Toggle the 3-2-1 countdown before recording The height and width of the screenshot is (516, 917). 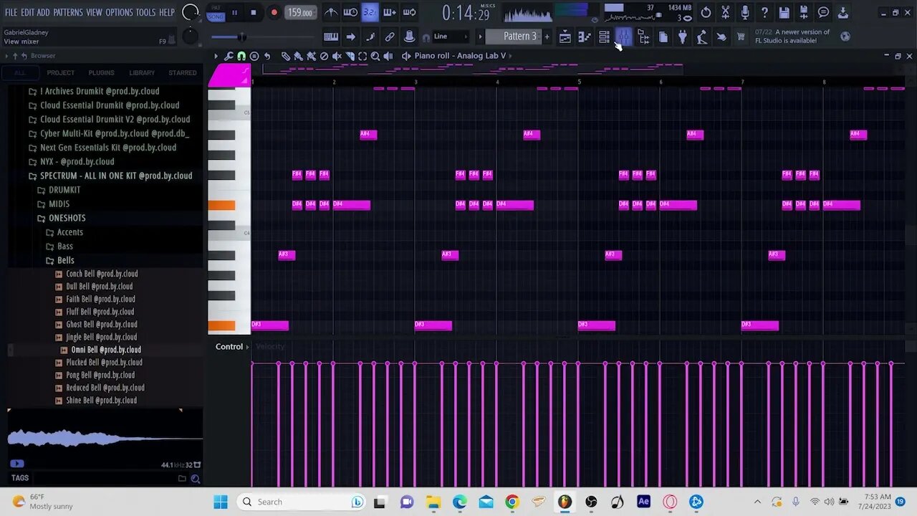(370, 12)
